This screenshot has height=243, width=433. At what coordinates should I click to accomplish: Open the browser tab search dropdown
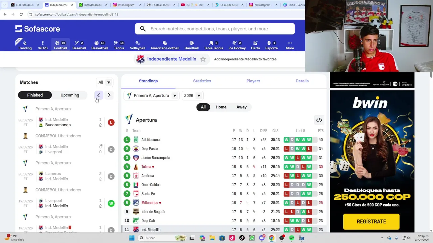(4, 5)
